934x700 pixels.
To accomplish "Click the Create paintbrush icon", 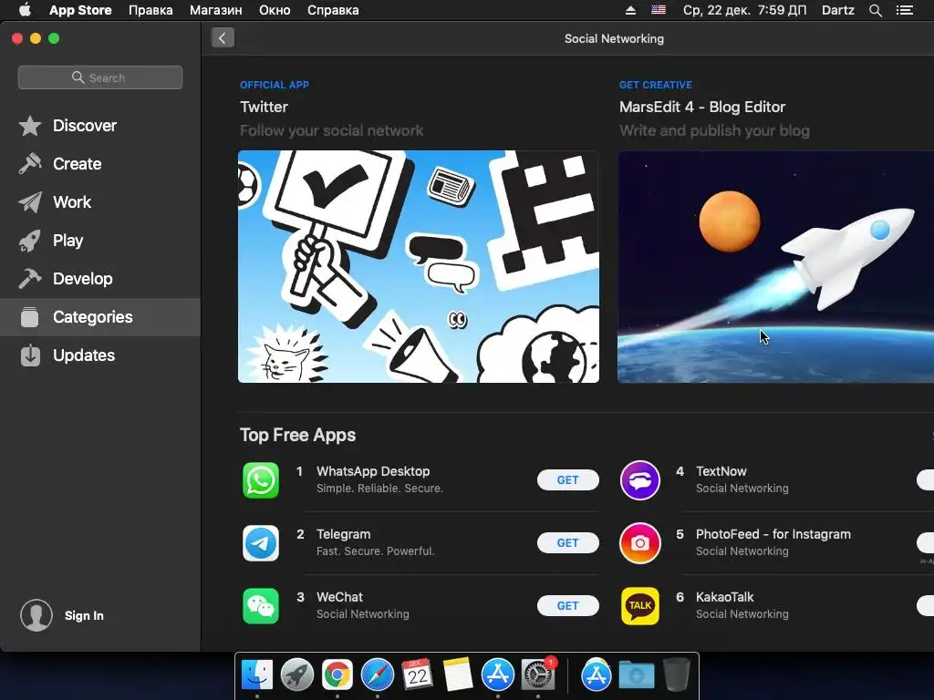I will [x=30, y=164].
